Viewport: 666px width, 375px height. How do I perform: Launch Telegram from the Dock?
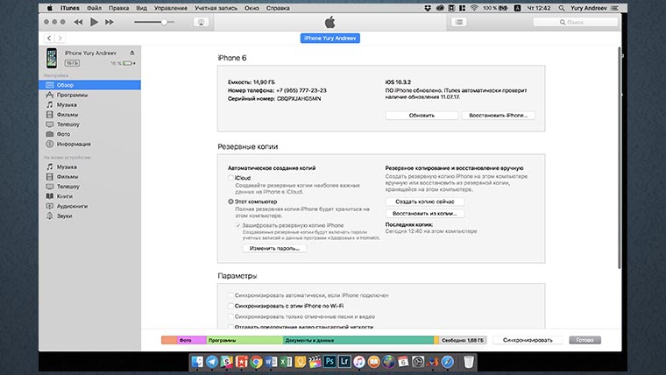coord(212,362)
